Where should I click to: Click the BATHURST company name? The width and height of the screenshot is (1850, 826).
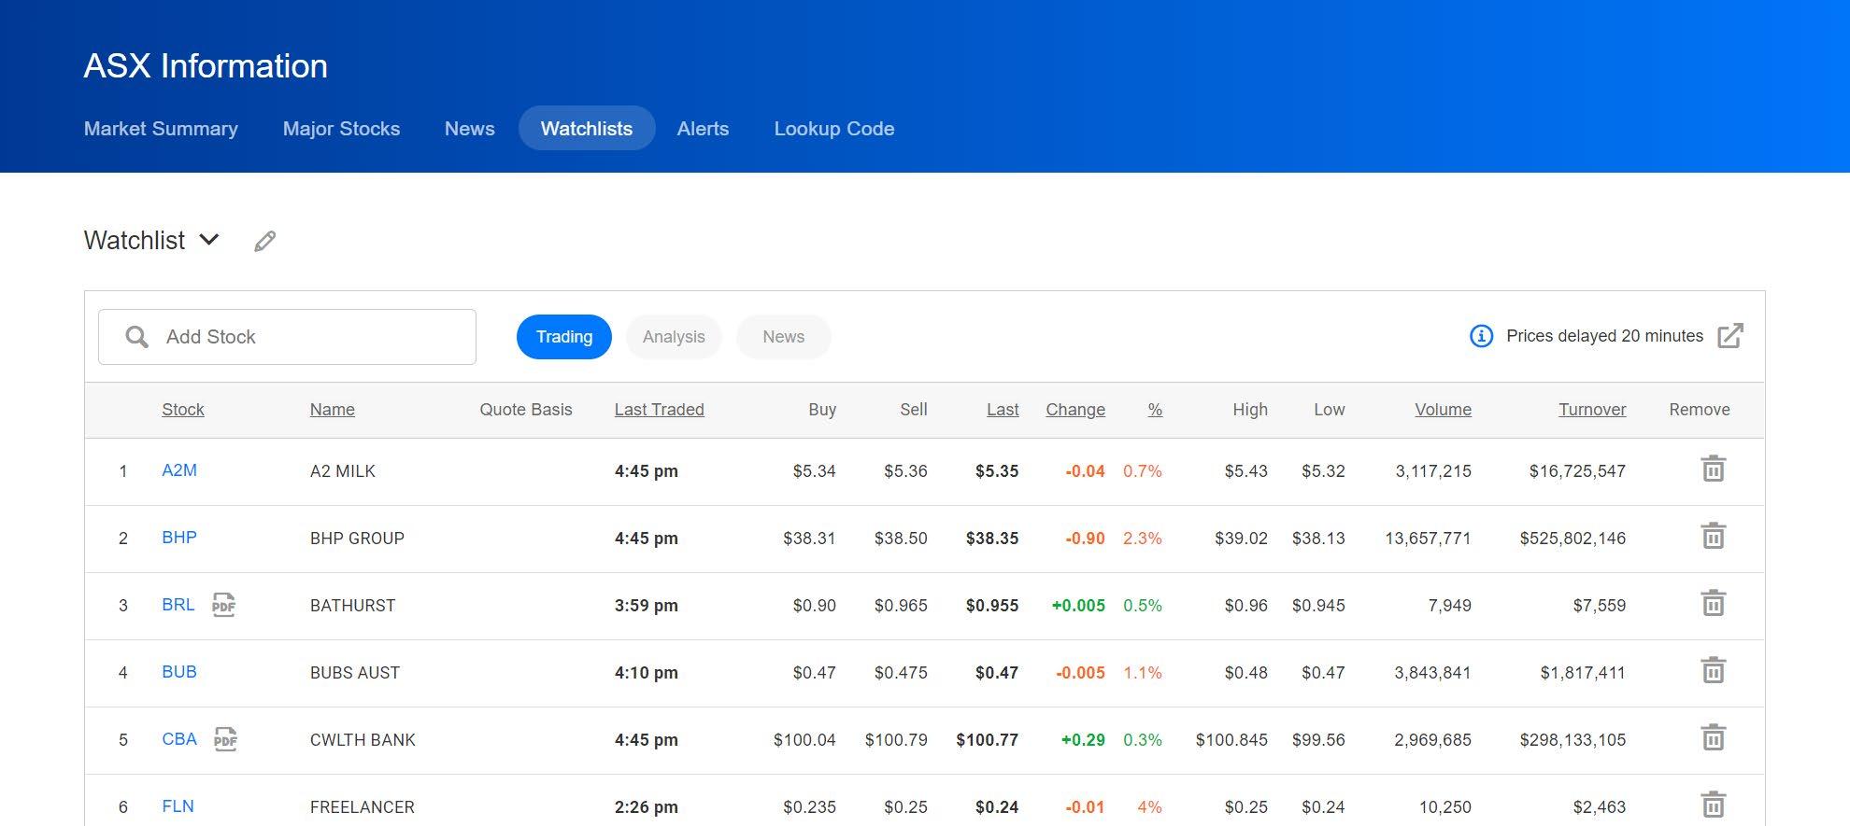353,606
